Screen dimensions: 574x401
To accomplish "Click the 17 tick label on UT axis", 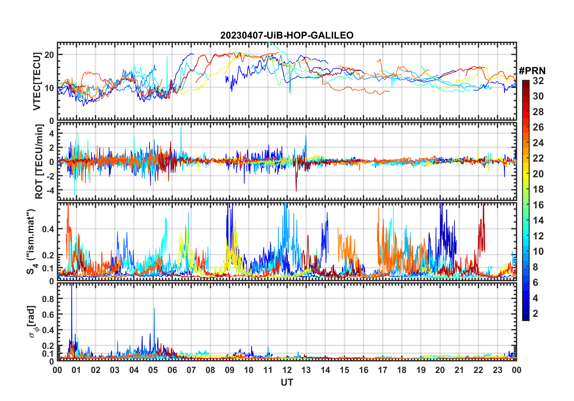I will [383, 370].
